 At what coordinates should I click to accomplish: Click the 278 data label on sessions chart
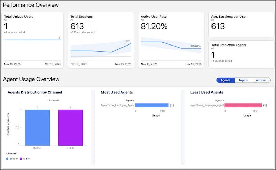click(x=128, y=41)
